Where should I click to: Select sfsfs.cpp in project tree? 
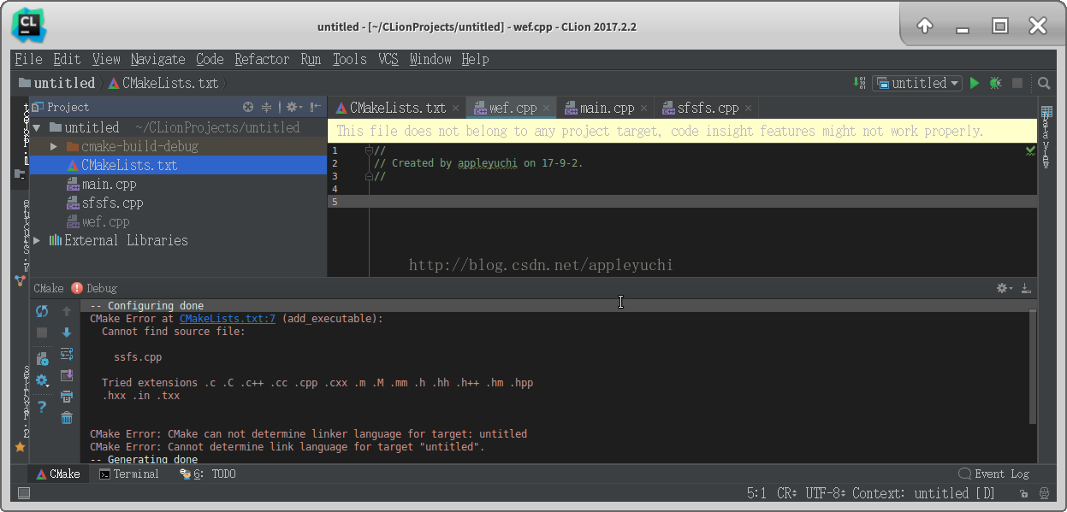tap(113, 203)
